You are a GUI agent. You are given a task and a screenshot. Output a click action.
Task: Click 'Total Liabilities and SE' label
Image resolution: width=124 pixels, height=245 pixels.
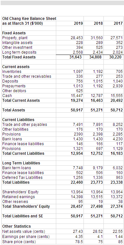(22, 216)
